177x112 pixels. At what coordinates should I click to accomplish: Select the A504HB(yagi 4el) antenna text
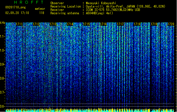[x=99, y=13]
